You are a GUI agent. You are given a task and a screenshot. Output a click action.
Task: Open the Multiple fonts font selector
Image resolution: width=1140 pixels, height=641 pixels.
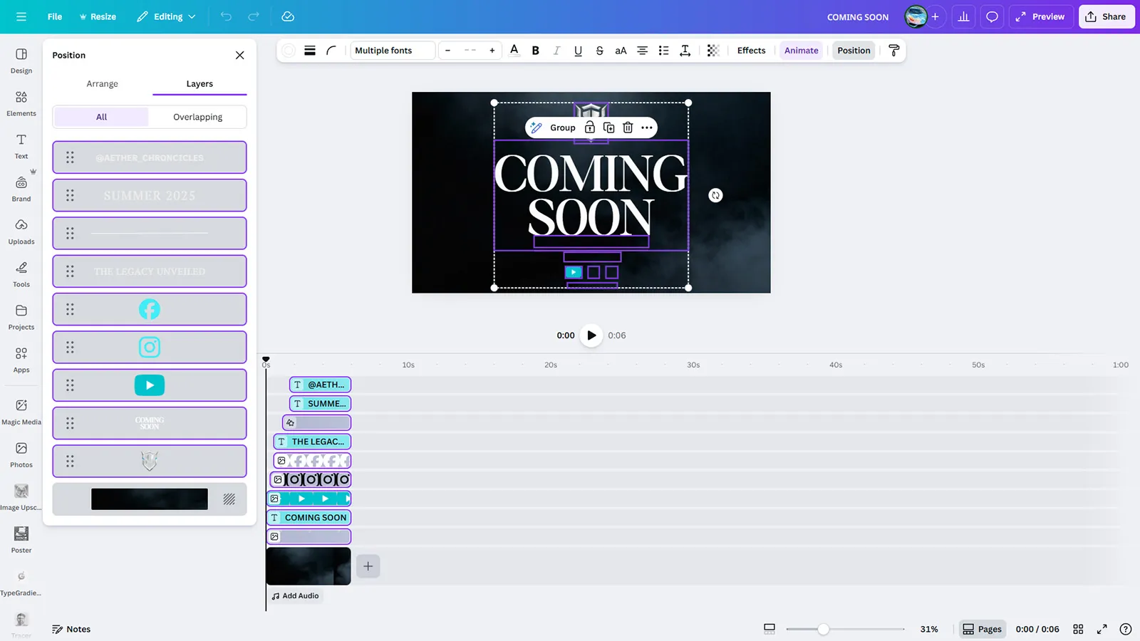[x=392, y=51]
